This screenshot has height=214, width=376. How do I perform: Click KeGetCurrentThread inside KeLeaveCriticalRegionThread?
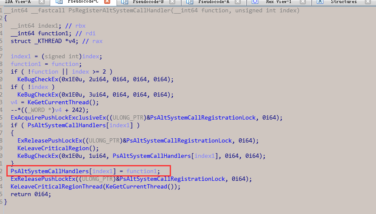click(137, 187)
